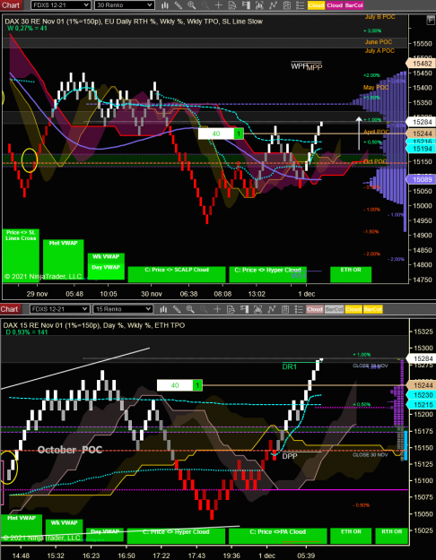Screen dimensions: 436x560
Task: Click 15230 cyan price marker on bottom axis
Action: click(420, 395)
